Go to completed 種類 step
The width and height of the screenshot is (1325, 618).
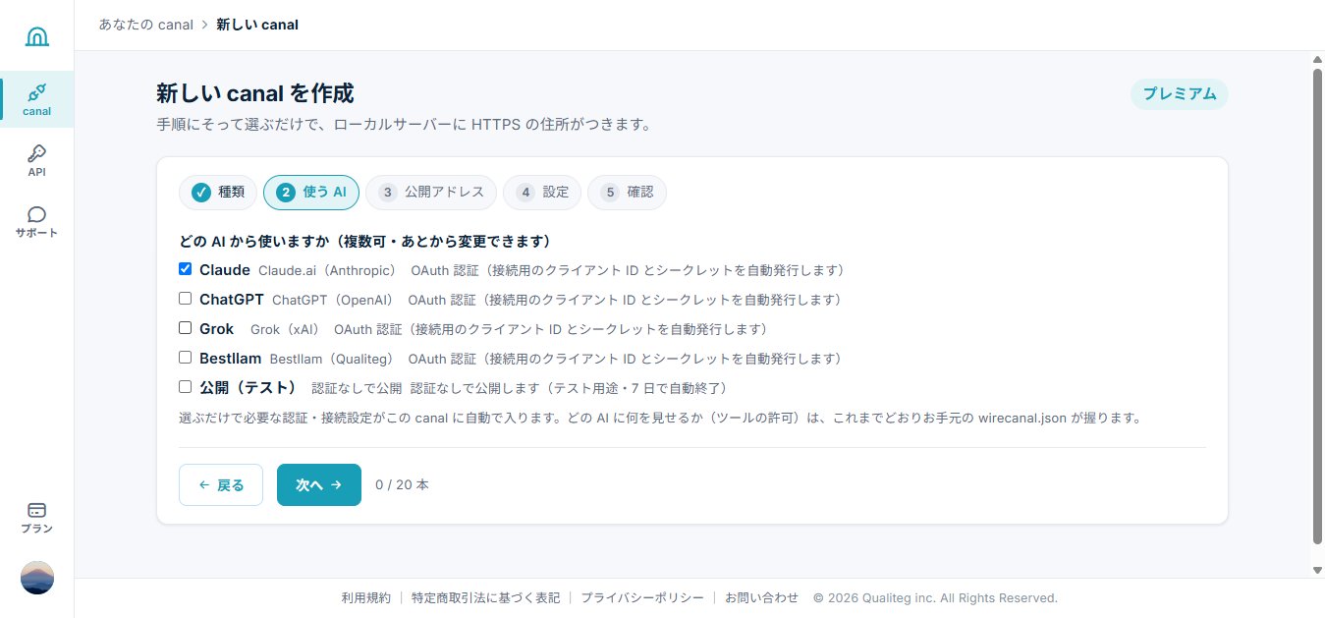[218, 193]
